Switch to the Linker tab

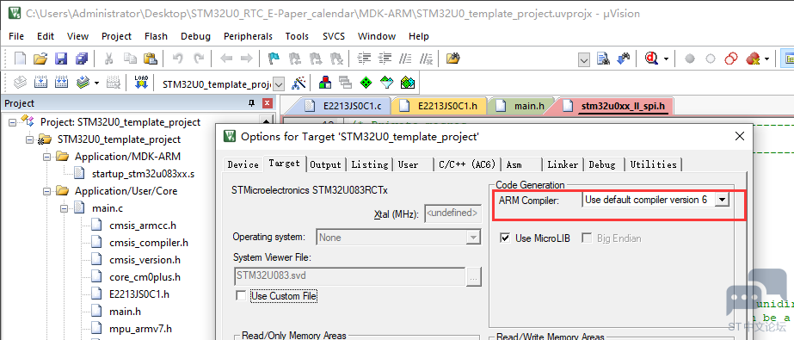click(563, 164)
